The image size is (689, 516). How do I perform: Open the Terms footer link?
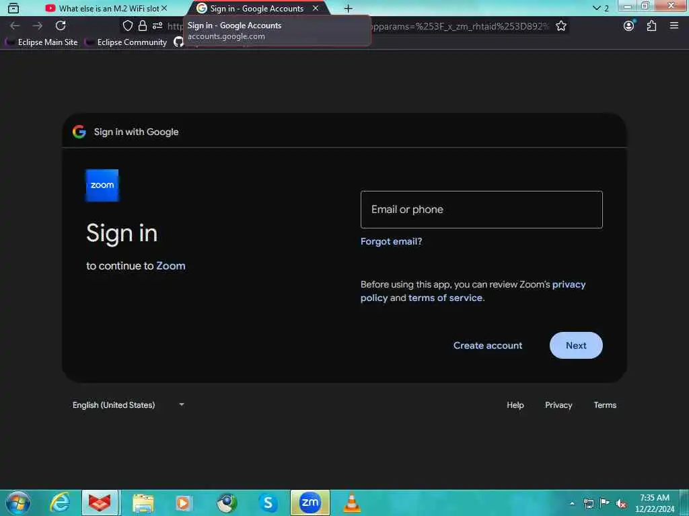(x=605, y=405)
